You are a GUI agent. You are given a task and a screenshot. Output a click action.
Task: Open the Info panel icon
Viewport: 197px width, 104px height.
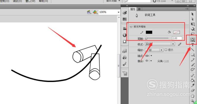click(x=125, y=35)
